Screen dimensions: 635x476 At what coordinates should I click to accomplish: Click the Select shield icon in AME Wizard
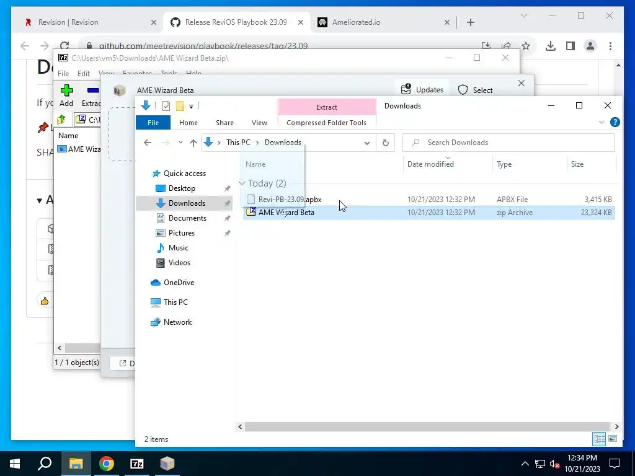point(463,90)
